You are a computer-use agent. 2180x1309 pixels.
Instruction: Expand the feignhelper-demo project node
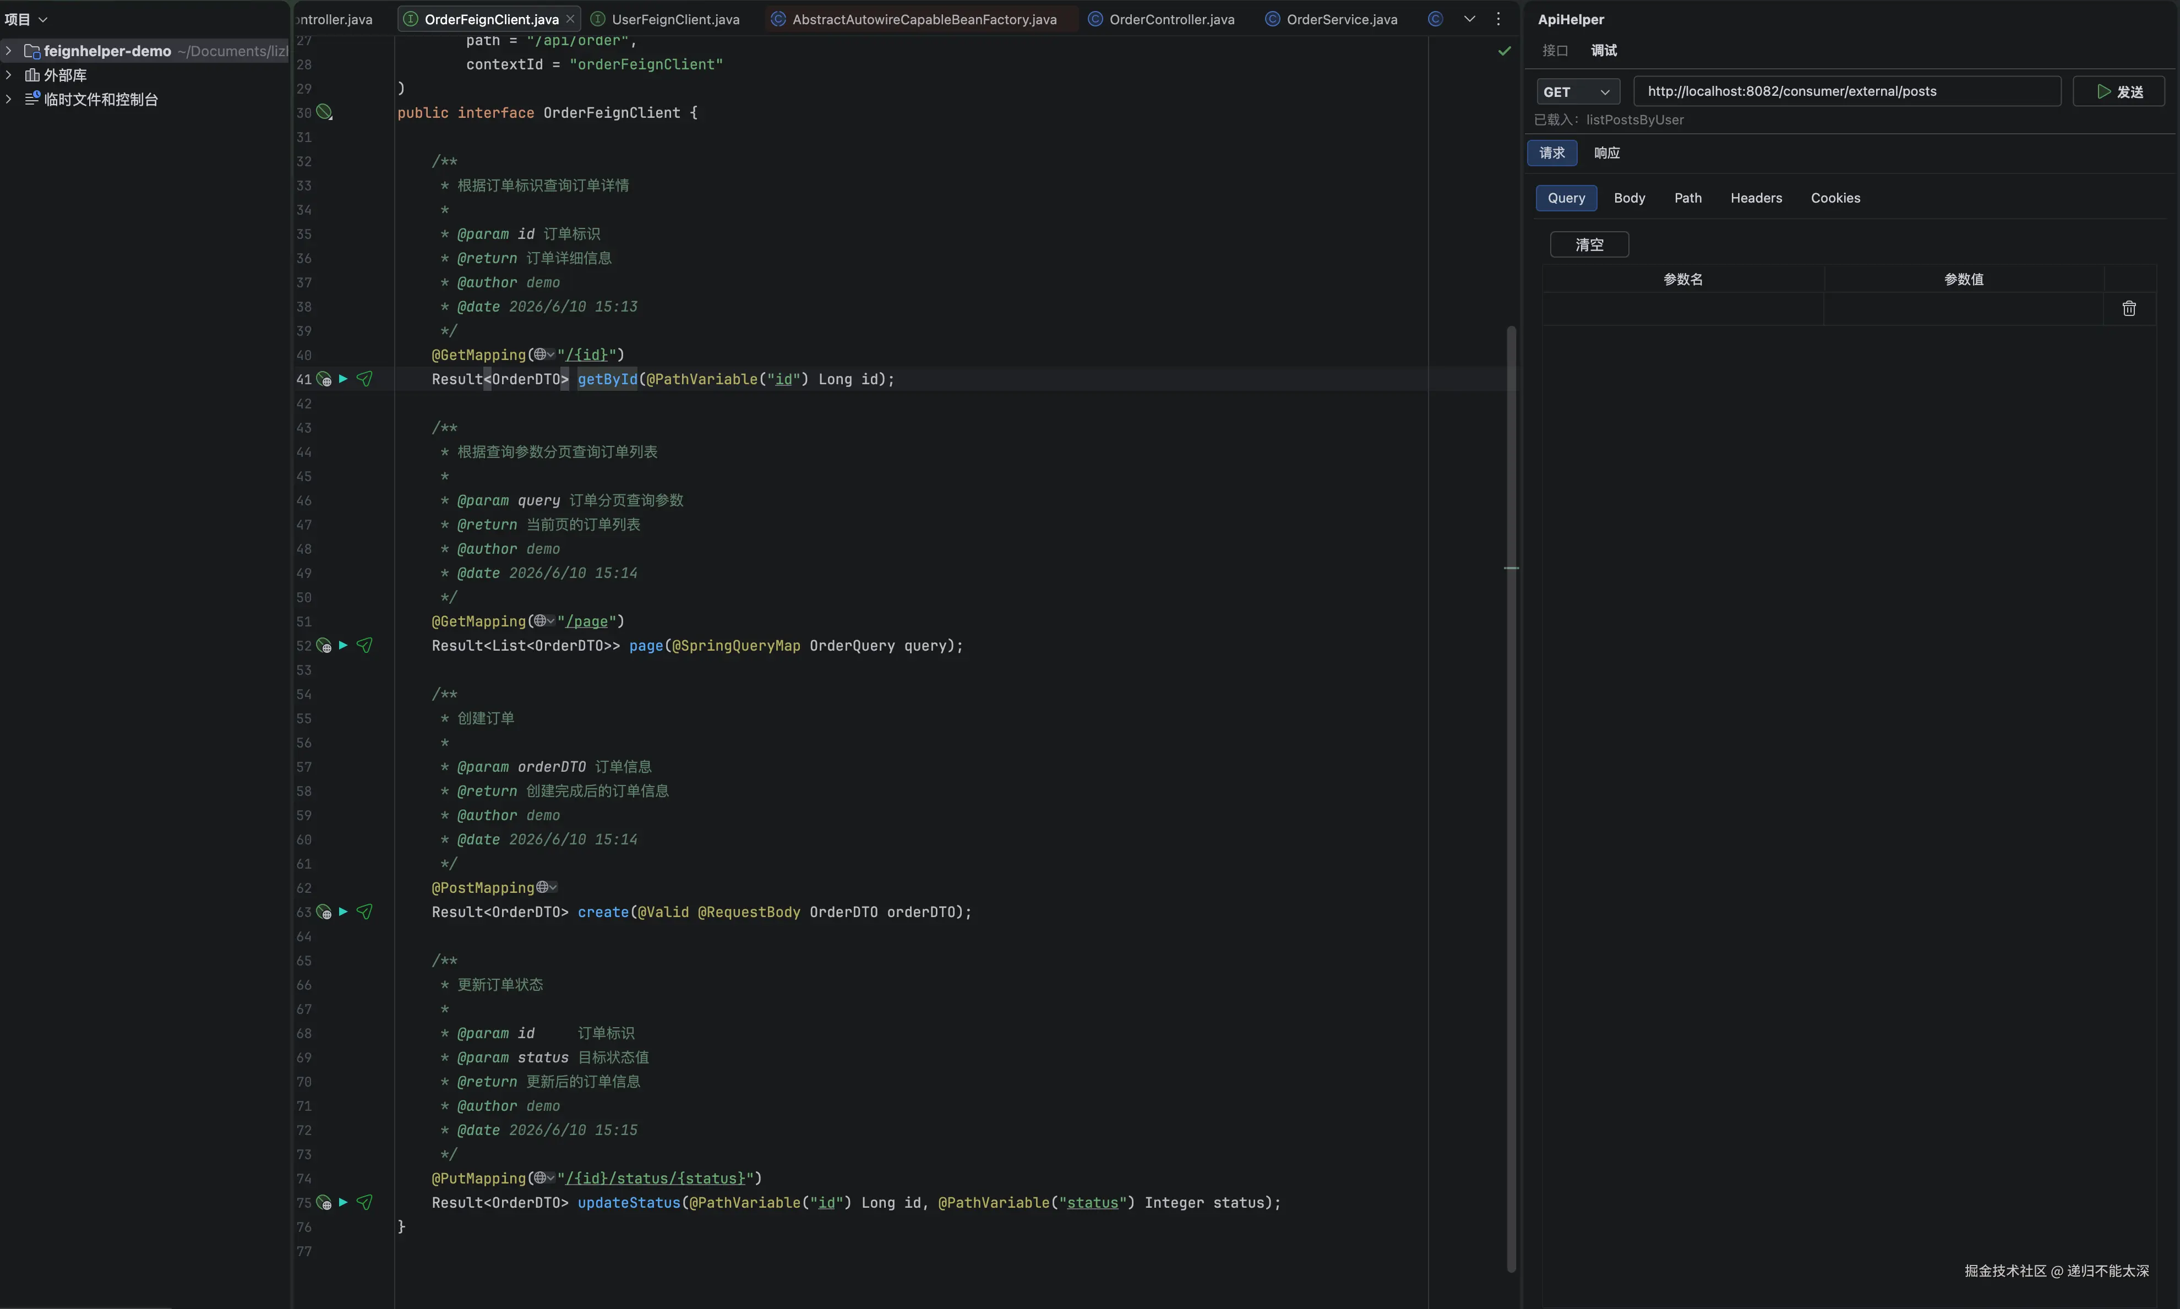[x=9, y=51]
